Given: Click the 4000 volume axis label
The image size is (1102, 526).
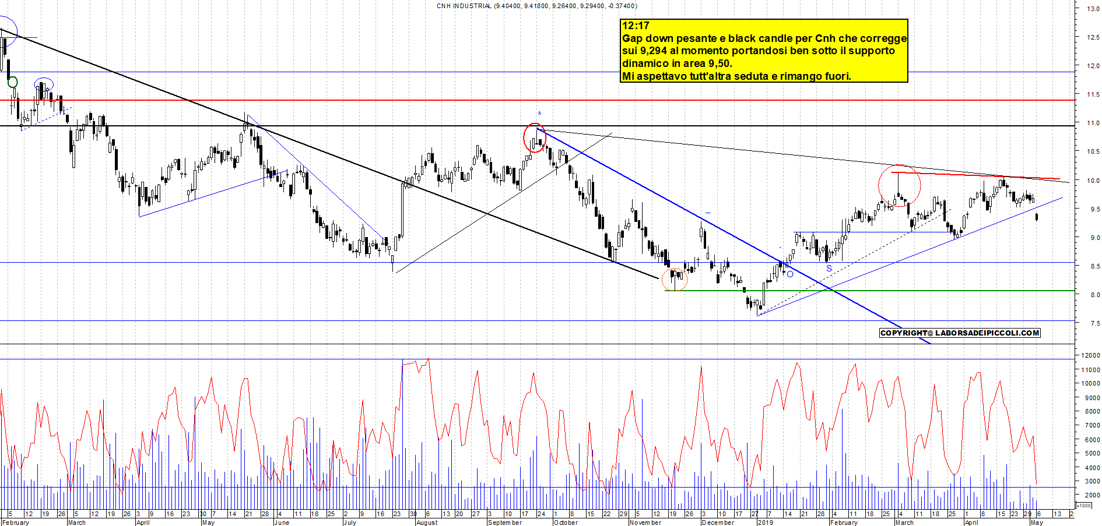Looking at the screenshot, I should pos(1092,467).
